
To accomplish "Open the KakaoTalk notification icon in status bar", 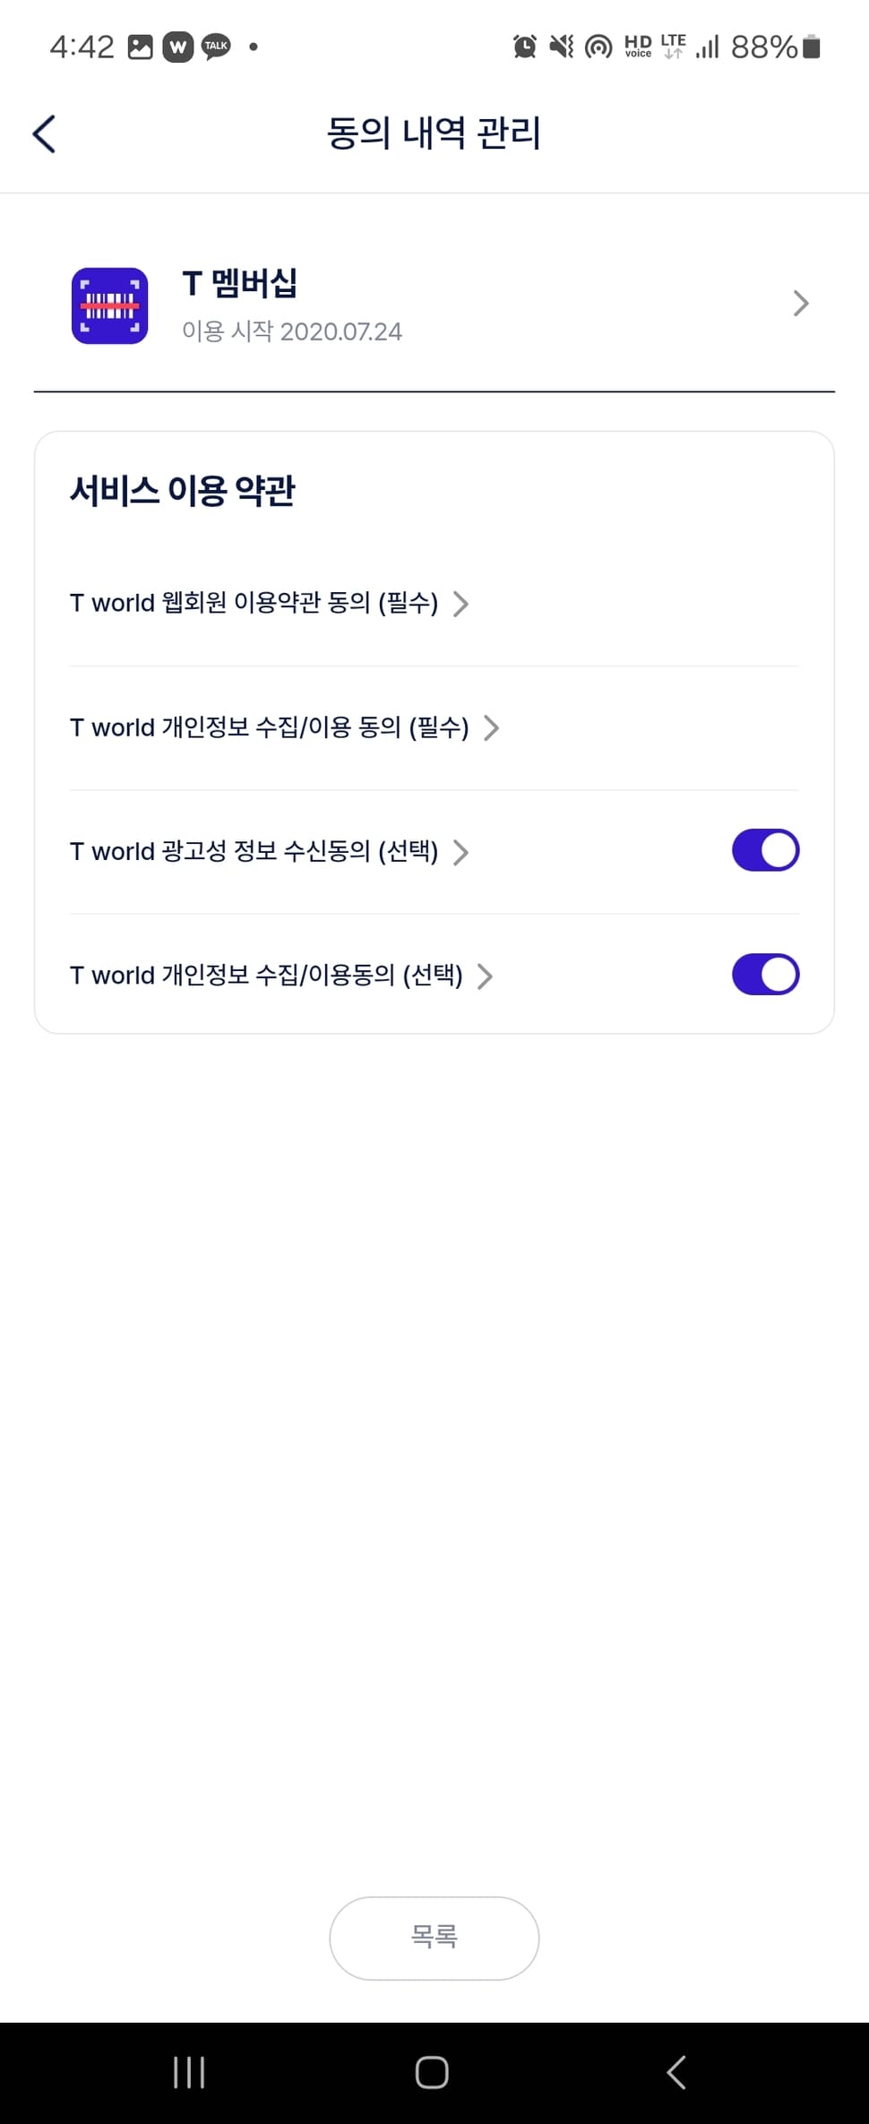I will [216, 47].
